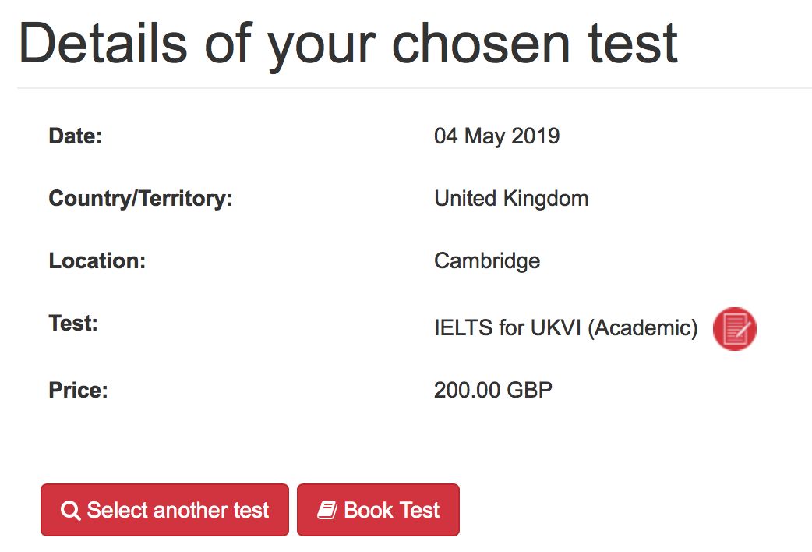Click the word '(Academic)' in test name
Image resolution: width=812 pixels, height=552 pixels.
643,328
